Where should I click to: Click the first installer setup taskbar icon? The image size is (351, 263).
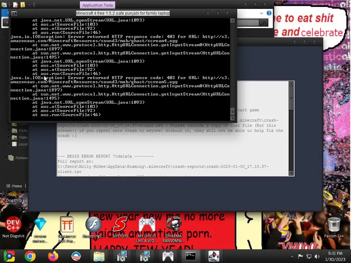(122, 256)
